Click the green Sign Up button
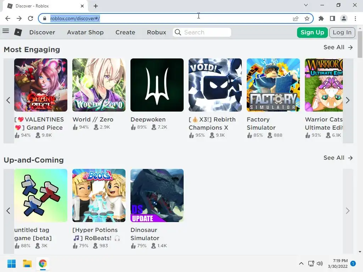Image resolution: width=363 pixels, height=272 pixels. (312, 32)
